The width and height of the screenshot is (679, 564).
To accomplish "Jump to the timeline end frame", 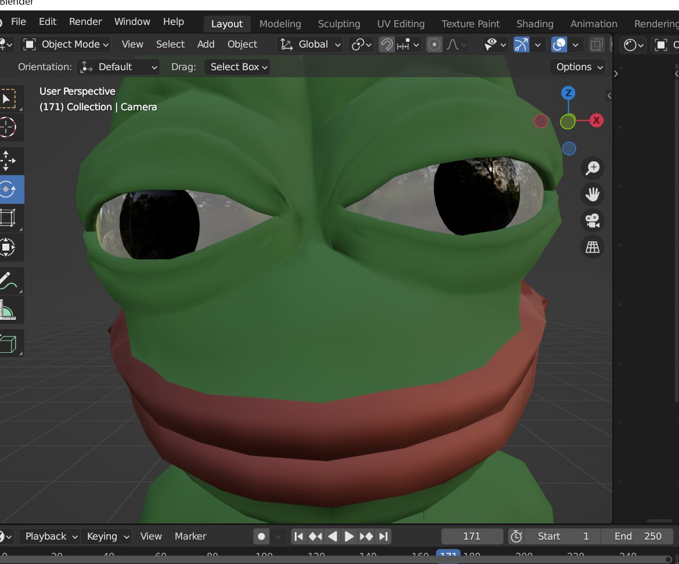I will (x=383, y=536).
